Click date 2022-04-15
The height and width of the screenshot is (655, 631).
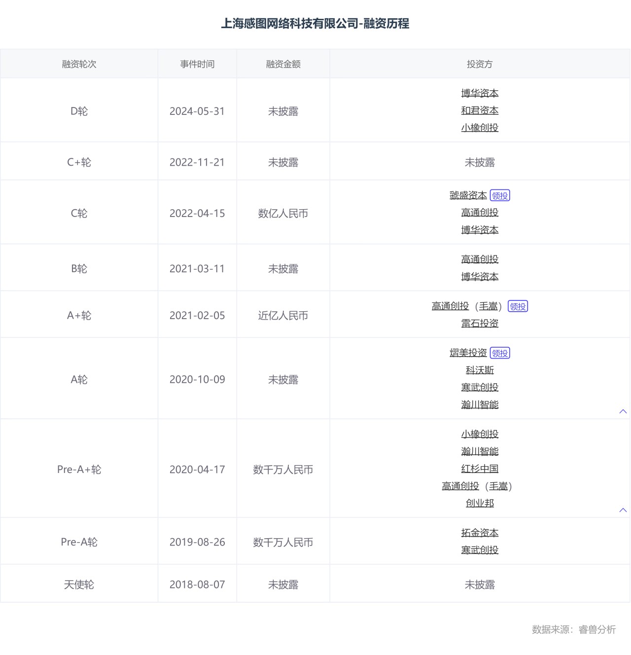point(197,214)
